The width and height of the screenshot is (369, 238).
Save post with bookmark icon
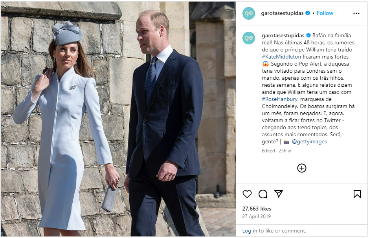click(x=357, y=194)
